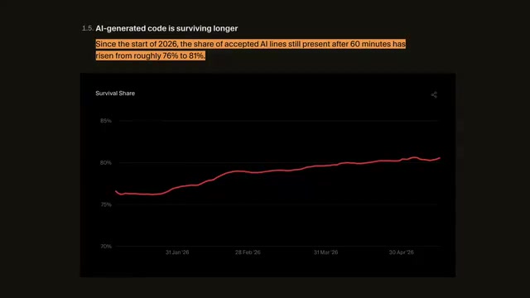The image size is (530, 298).
Task: Click highlighted text 'risen from roughly 76% to 81%'
Action: pos(151,55)
